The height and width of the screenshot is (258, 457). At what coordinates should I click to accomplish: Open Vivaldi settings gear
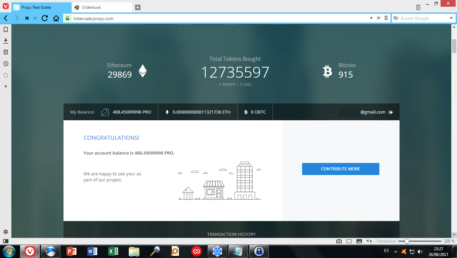click(x=6, y=232)
